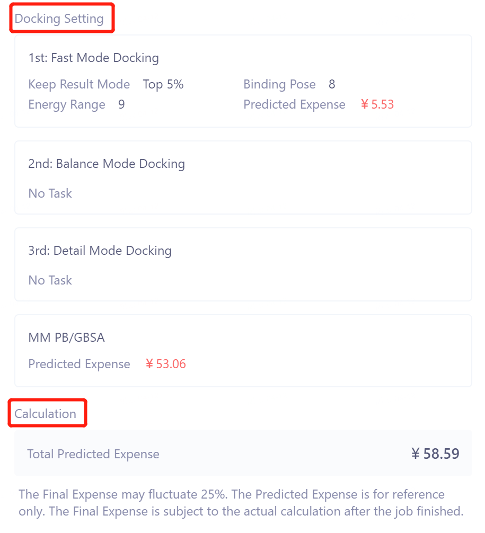Click Predicted Expense label in Fast Mode card
Viewport: 485px width, 533px height.
click(x=294, y=104)
